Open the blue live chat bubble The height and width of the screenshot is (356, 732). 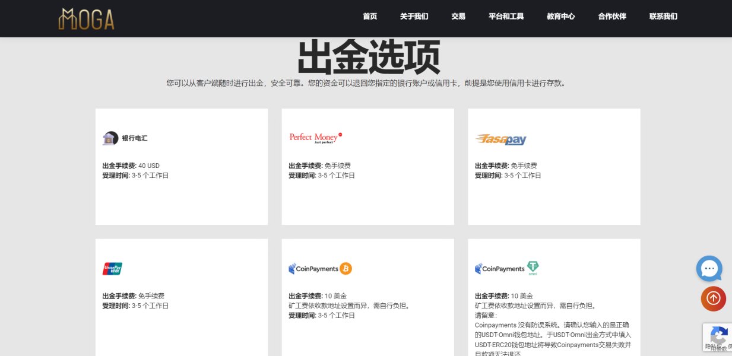coord(709,268)
